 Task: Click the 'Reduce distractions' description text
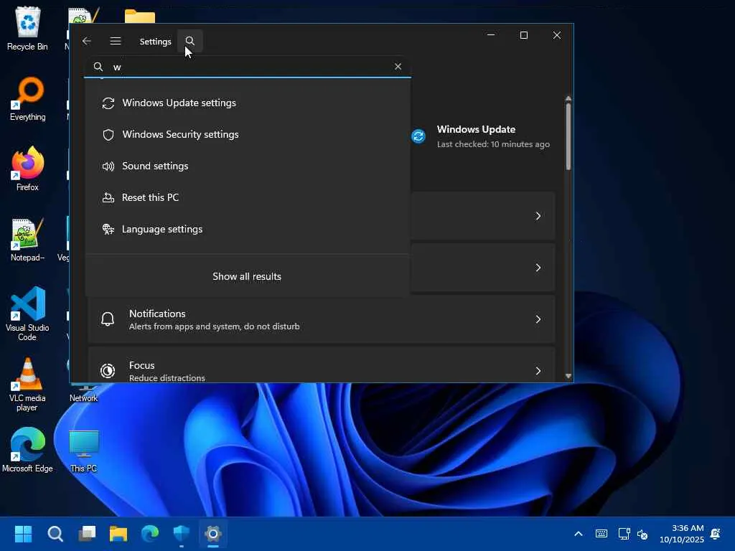tap(167, 378)
